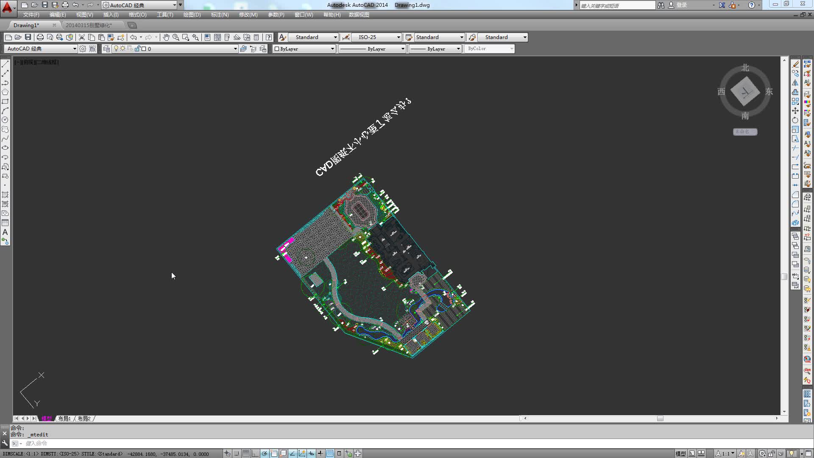The height and width of the screenshot is (458, 814).
Task: Toggle Ortho mode in status bar
Action: point(255,453)
